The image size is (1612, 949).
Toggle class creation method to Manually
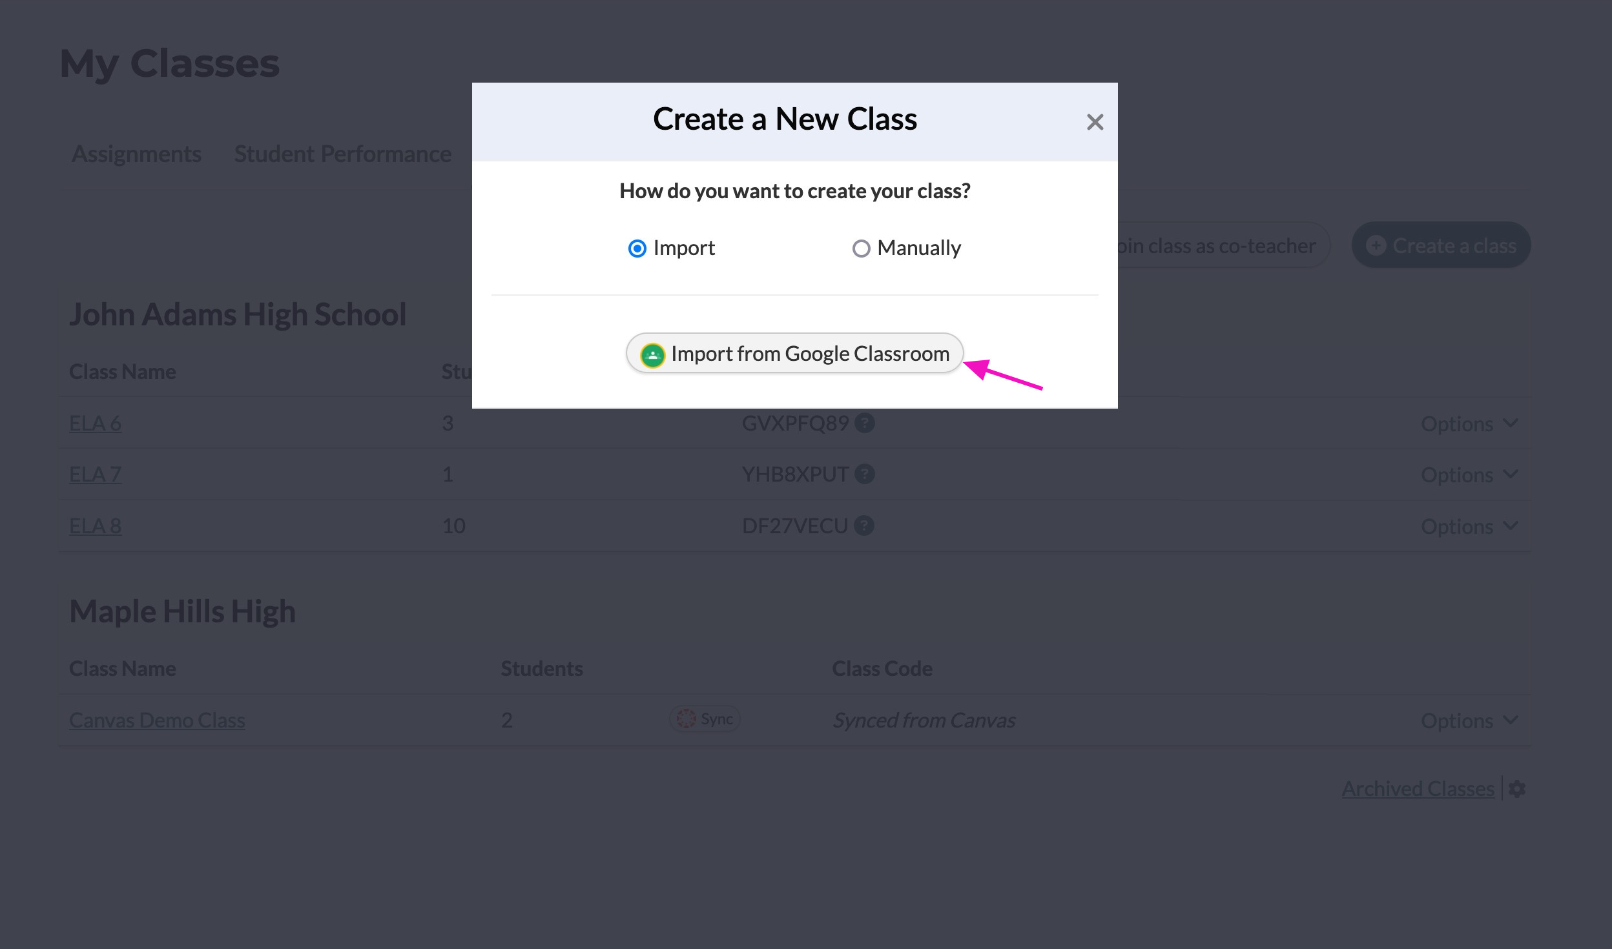[x=860, y=247]
